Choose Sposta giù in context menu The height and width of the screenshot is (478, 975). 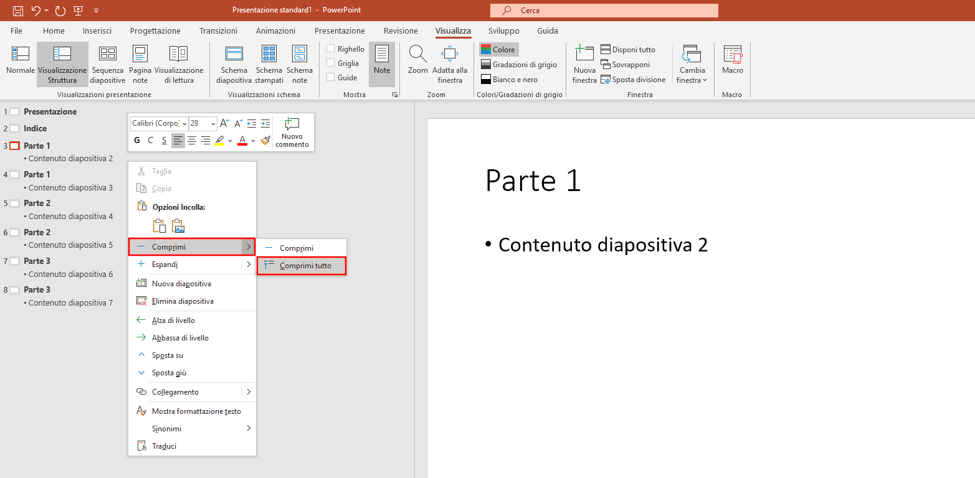[192, 372]
